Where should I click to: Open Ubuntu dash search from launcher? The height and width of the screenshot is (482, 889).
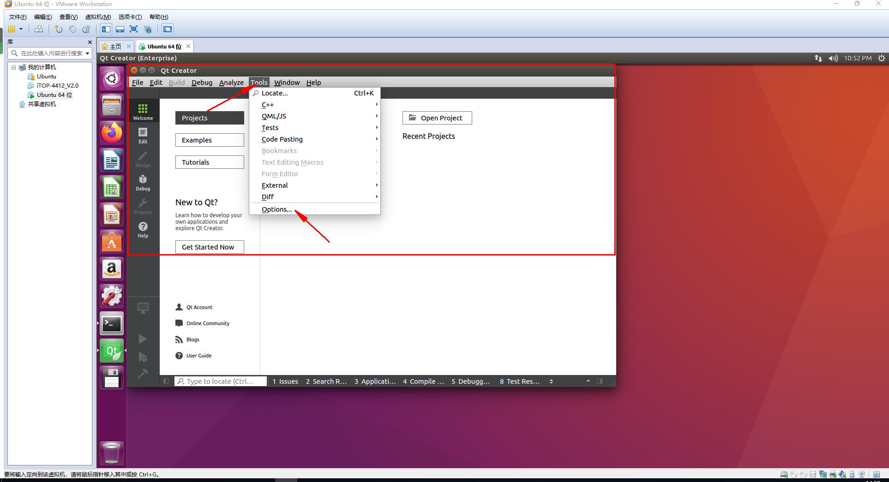tap(112, 78)
